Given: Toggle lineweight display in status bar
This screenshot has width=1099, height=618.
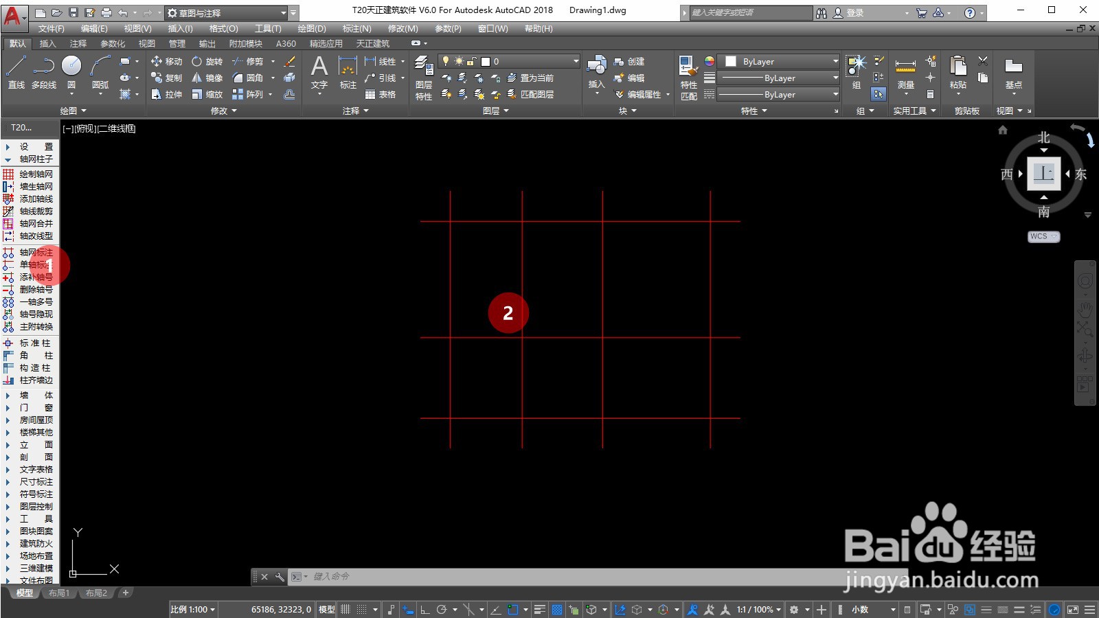Looking at the screenshot, I should [x=540, y=609].
